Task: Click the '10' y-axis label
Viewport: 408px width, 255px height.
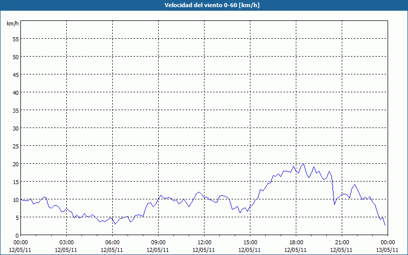Action: [x=16, y=200]
